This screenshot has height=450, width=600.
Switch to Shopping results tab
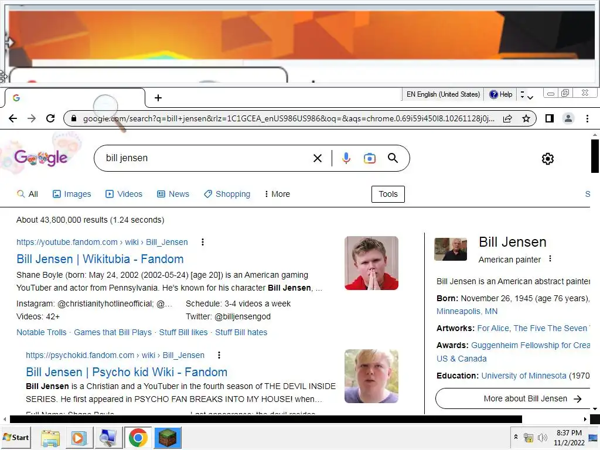(x=227, y=194)
